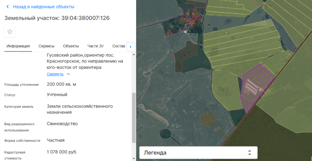
Task: Expand the Легенда panel
Action: click(x=198, y=152)
